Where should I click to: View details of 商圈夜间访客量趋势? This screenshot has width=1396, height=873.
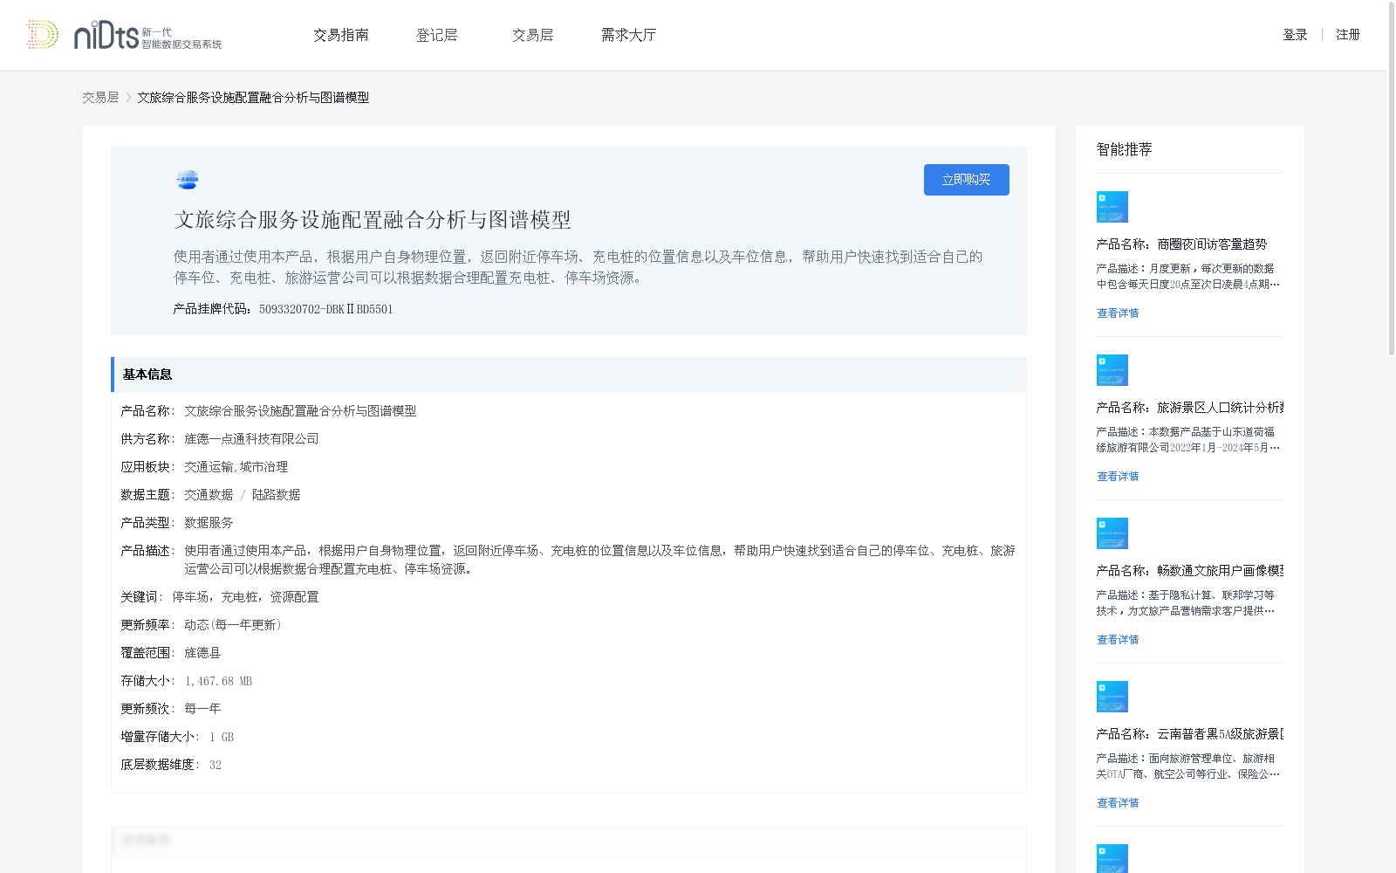coord(1118,313)
